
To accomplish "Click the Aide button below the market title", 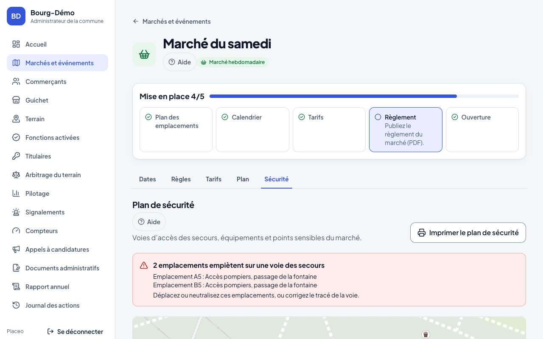I will pyautogui.click(x=179, y=62).
